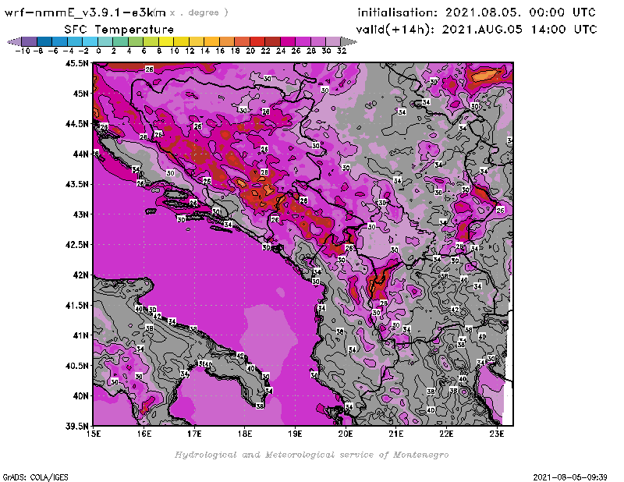Click the magenta legend swatch between 24 and 26
This screenshot has height=482, width=624.
pos(287,42)
